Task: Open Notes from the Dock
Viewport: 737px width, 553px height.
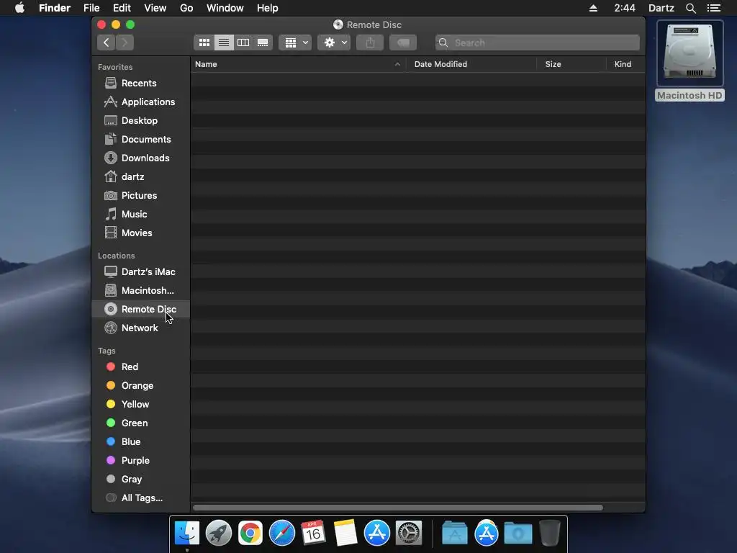Action: click(x=345, y=533)
